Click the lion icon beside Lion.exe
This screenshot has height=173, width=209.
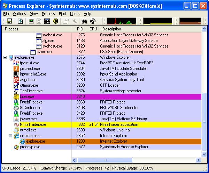click(x=16, y=96)
